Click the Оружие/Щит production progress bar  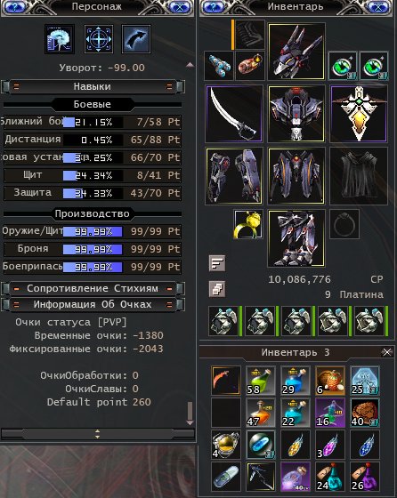[x=93, y=231]
